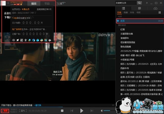This screenshot has height=114, width=164.
Task: Mute audio with the speaker icon
Action: click(x=102, y=111)
